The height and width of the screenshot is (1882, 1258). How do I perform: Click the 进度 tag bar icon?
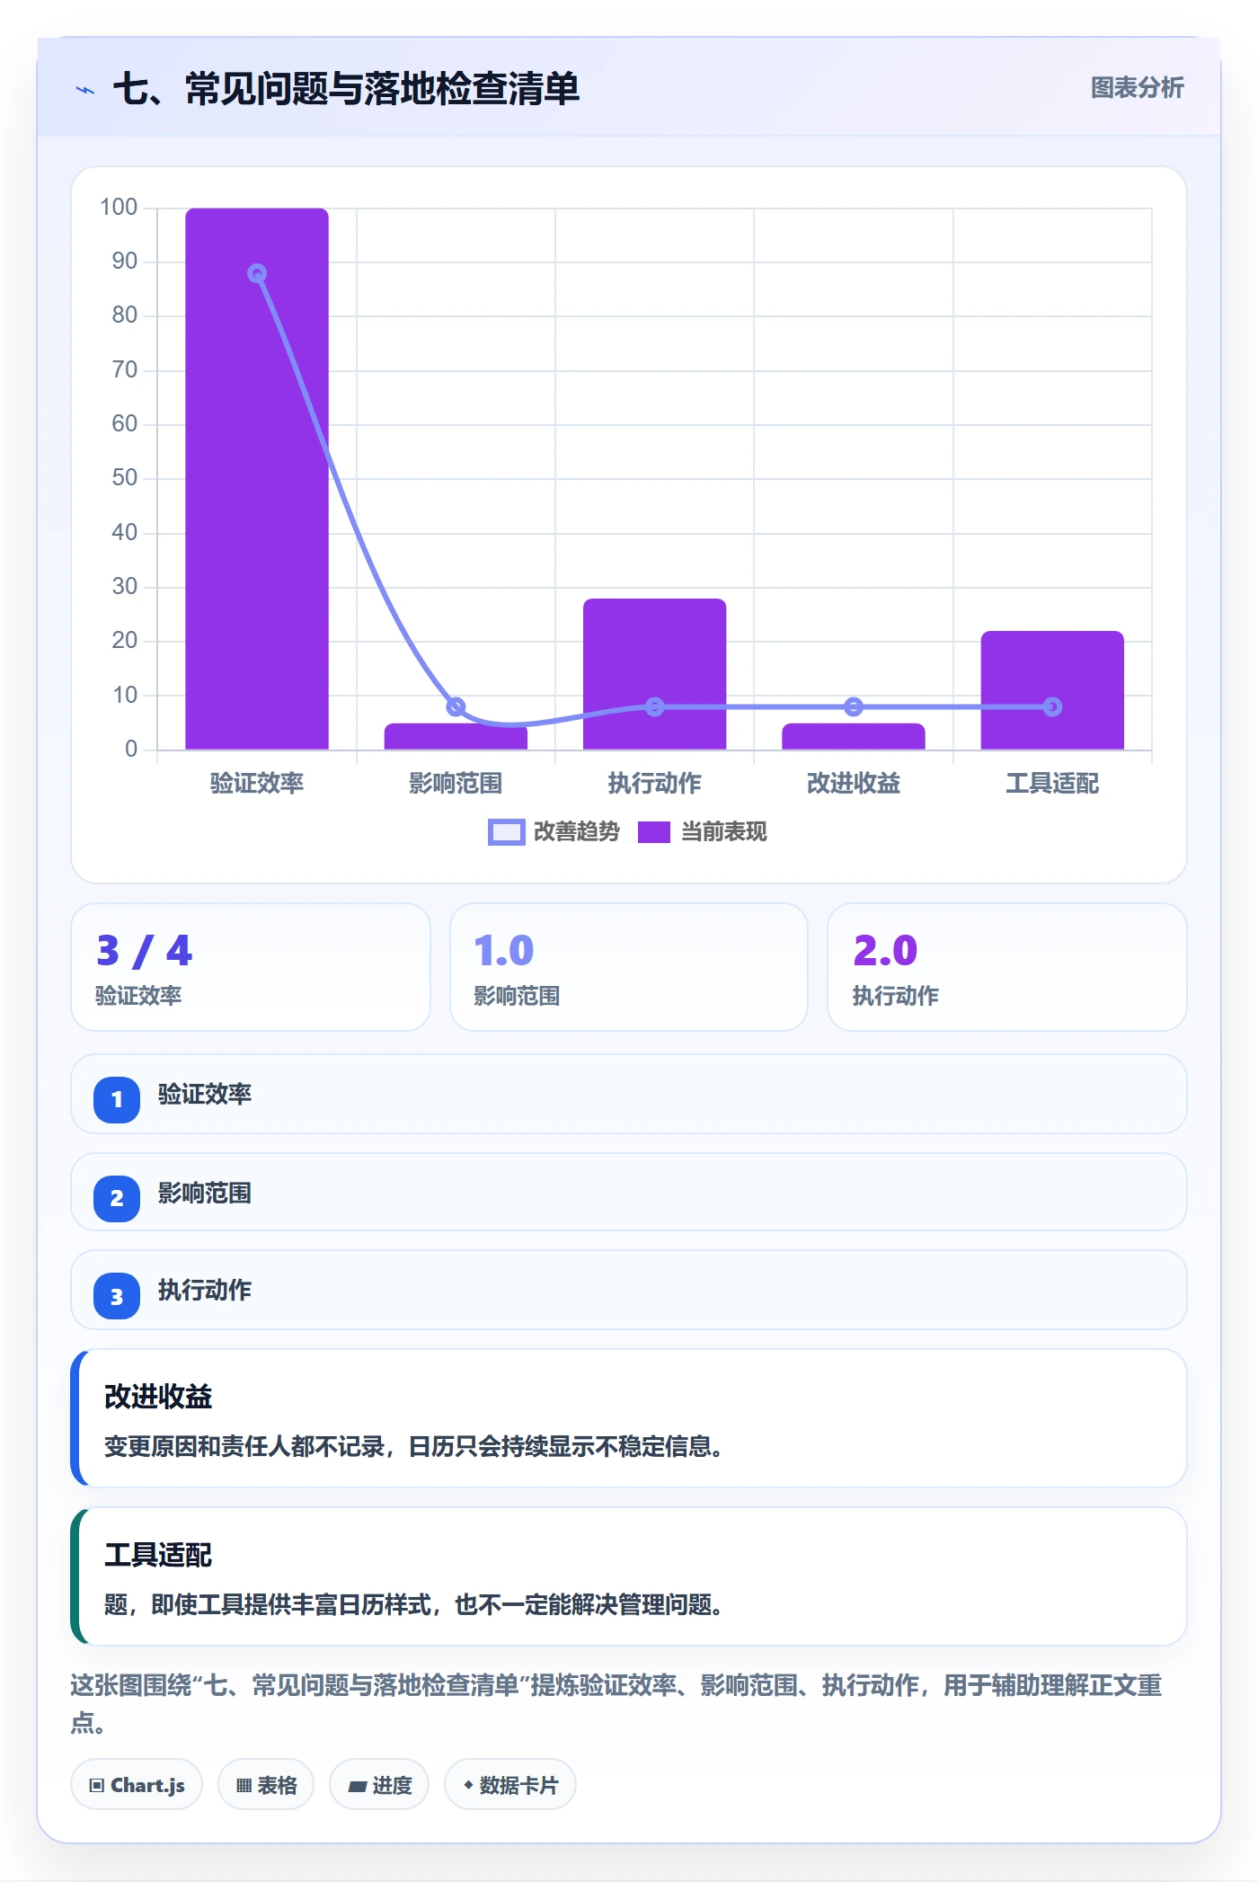[x=358, y=1786]
